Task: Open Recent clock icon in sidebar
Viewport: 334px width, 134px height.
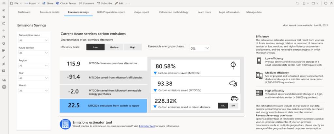Action: 4,24
